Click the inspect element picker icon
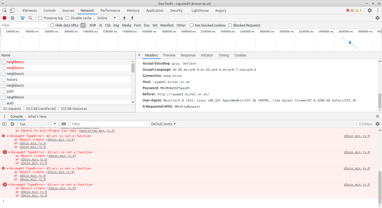Viewport: 382px width, 208px height. point(5,11)
